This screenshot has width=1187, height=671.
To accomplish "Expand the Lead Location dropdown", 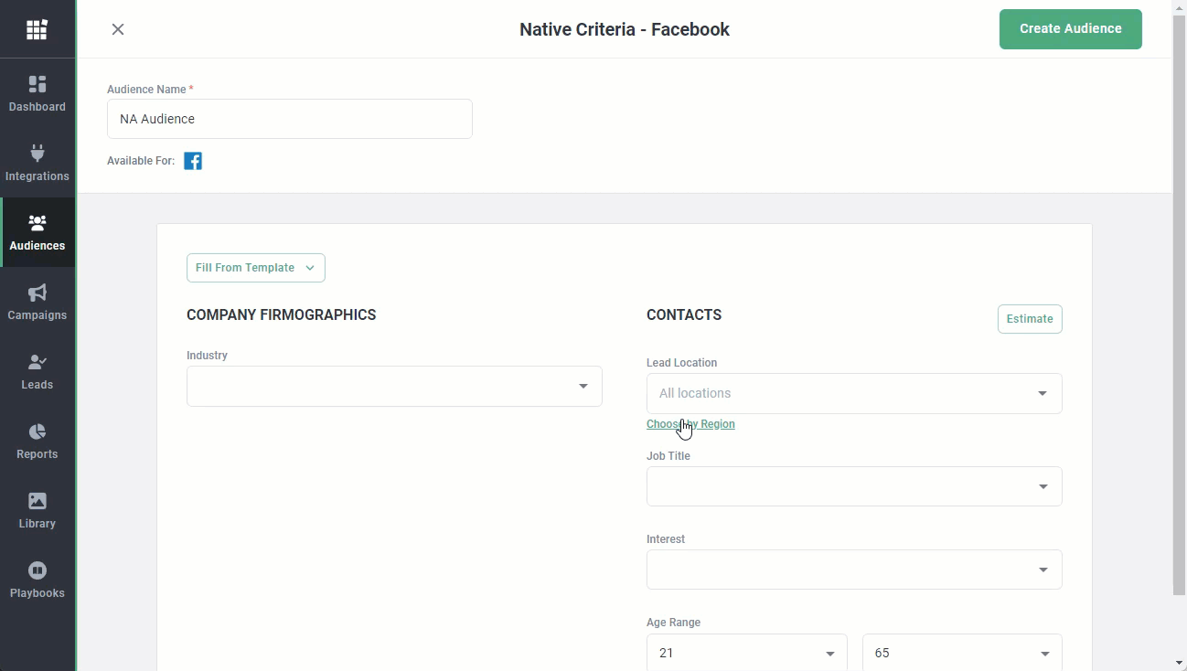I will 853,393.
